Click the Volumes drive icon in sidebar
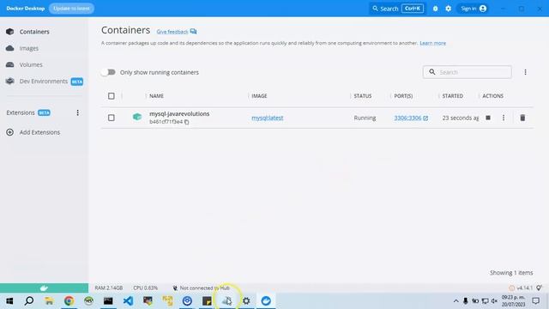This screenshot has width=549, height=309. pos(9,64)
